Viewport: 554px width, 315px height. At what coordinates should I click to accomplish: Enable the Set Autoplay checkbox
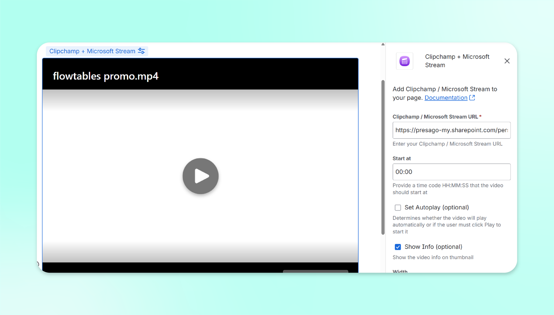[x=398, y=208]
